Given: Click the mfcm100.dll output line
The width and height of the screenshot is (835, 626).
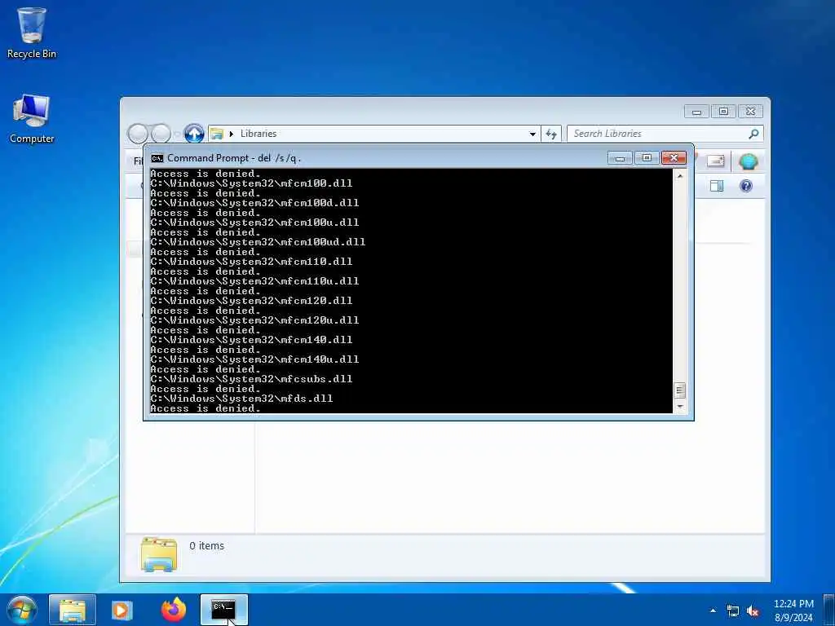Looking at the screenshot, I should coord(251,183).
